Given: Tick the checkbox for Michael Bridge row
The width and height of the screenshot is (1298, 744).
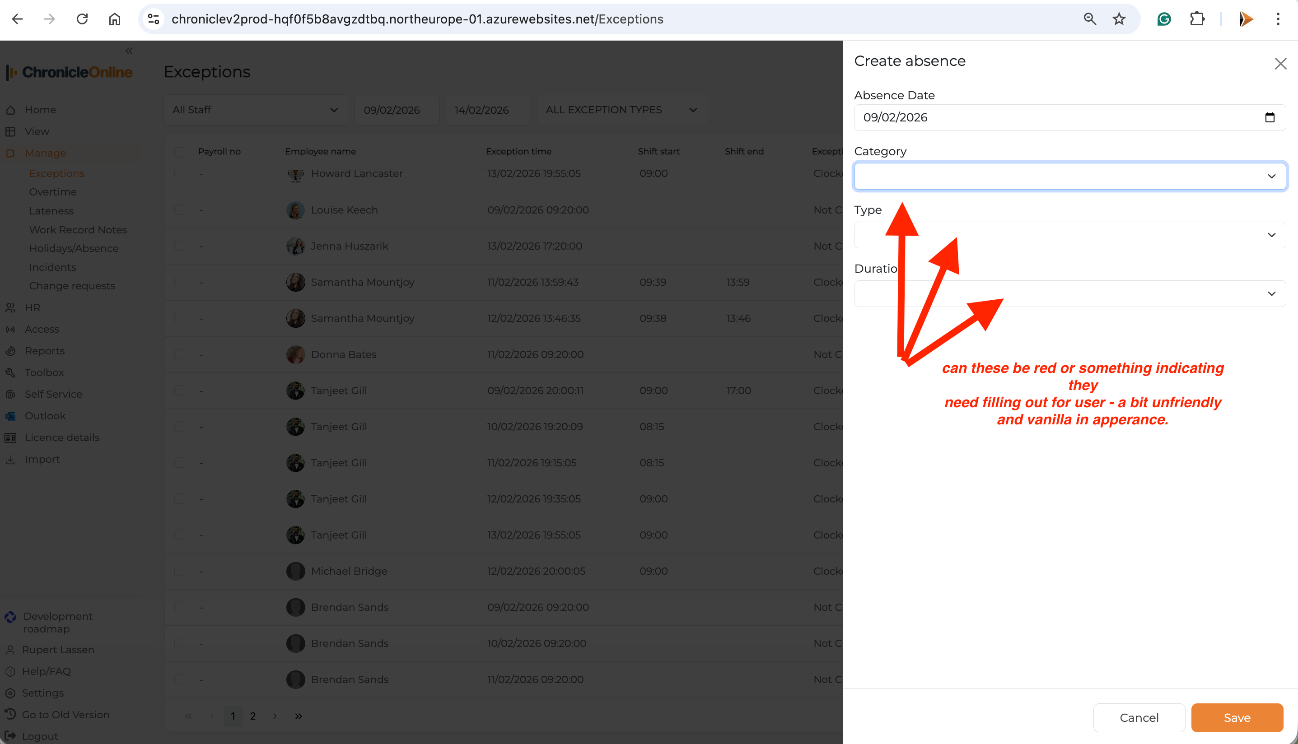Looking at the screenshot, I should pos(179,571).
